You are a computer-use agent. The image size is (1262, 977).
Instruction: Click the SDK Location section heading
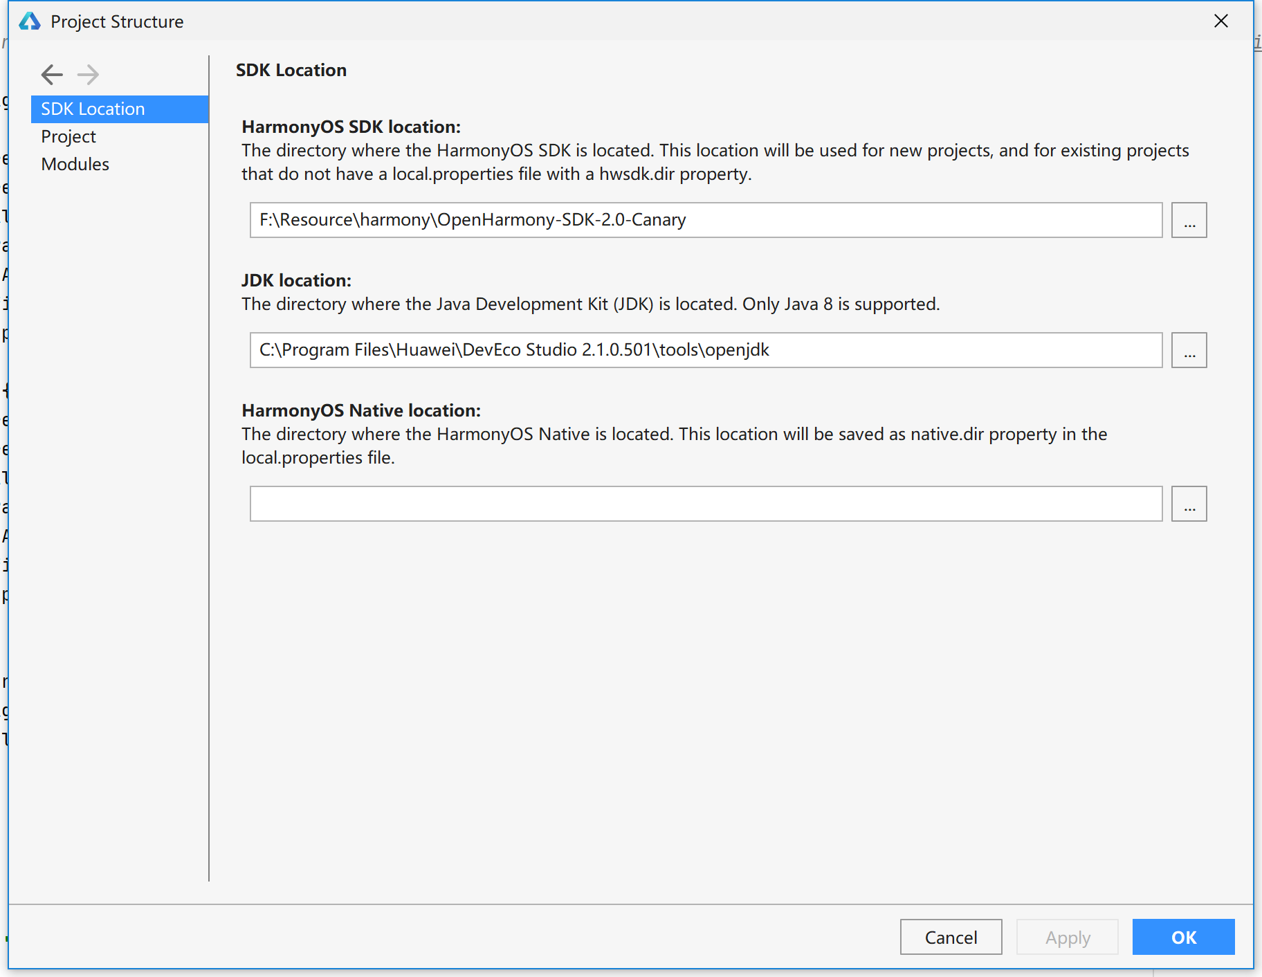[x=291, y=70]
